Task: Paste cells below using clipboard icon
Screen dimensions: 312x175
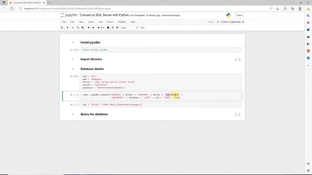Action: click(x=83, y=28)
